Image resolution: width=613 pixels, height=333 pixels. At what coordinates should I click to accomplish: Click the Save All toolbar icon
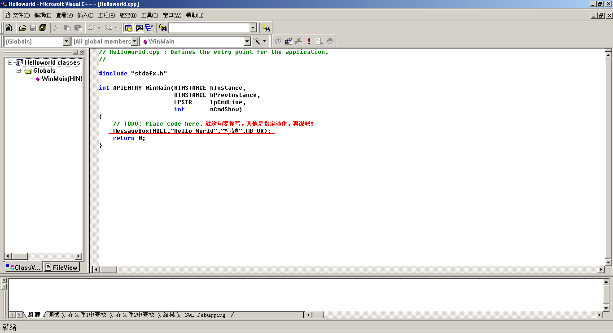(43, 28)
